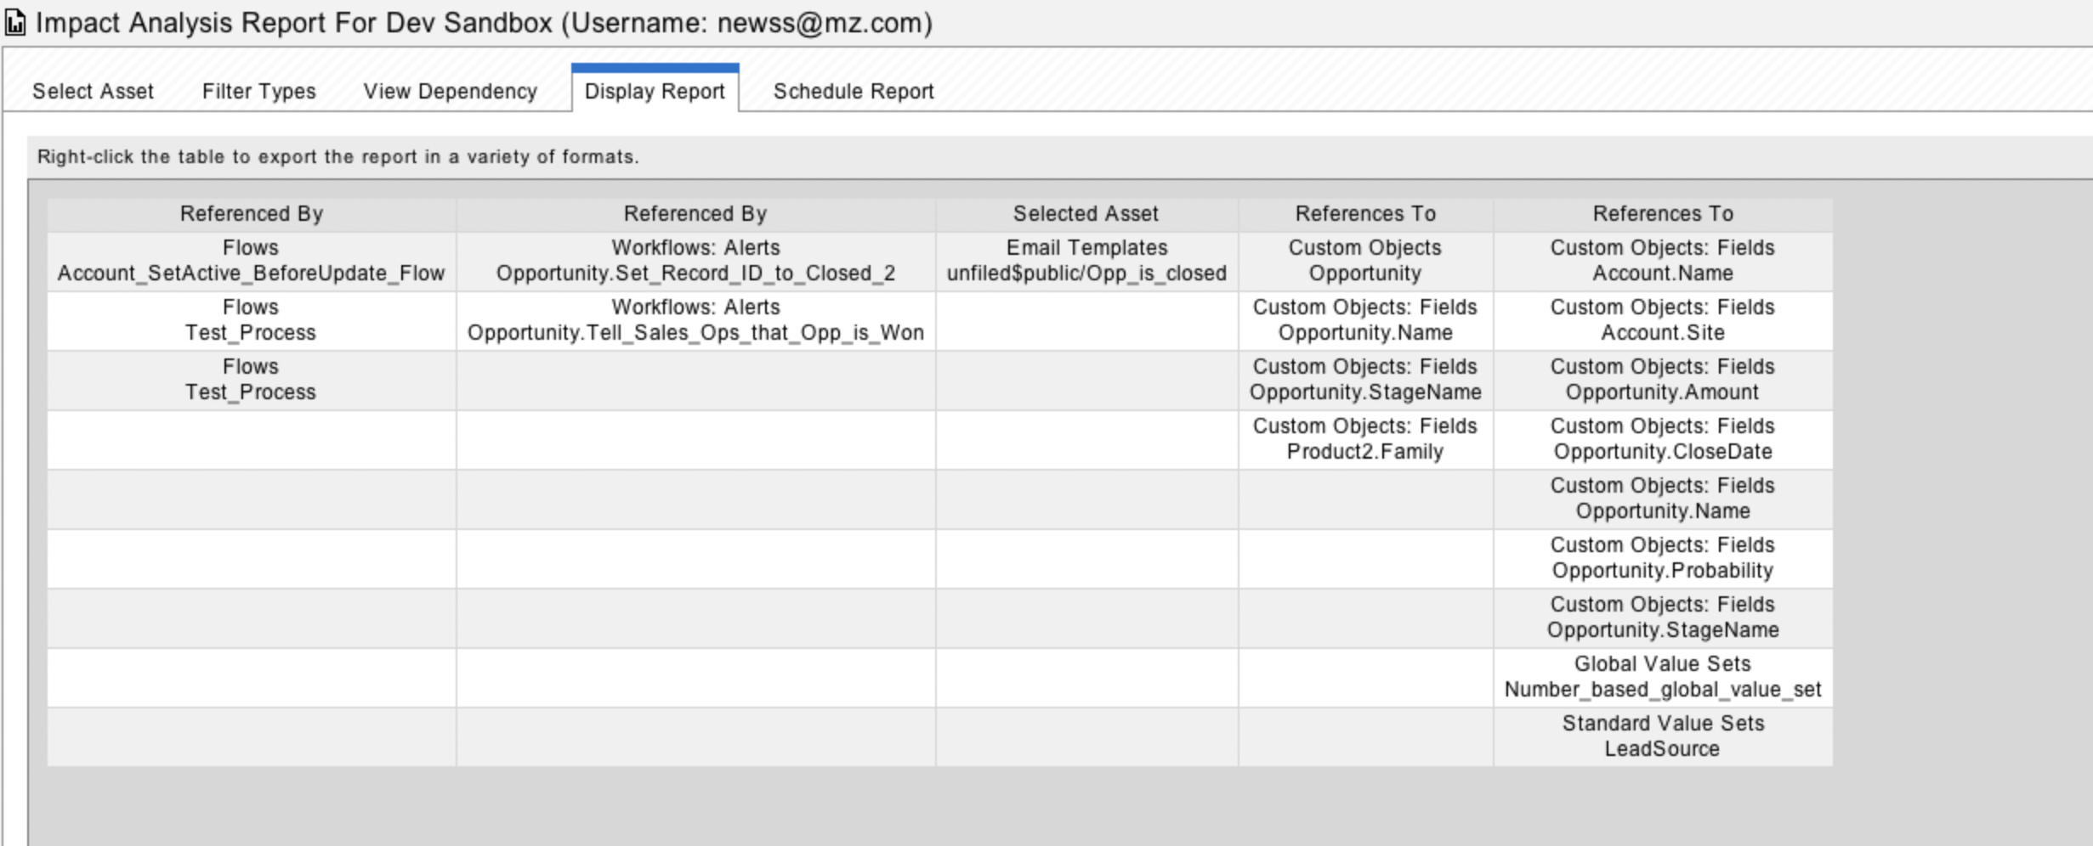
Task: Select the Opportunity.Set_Record_ID_to_Closed_2 alert cell
Action: coord(695,262)
